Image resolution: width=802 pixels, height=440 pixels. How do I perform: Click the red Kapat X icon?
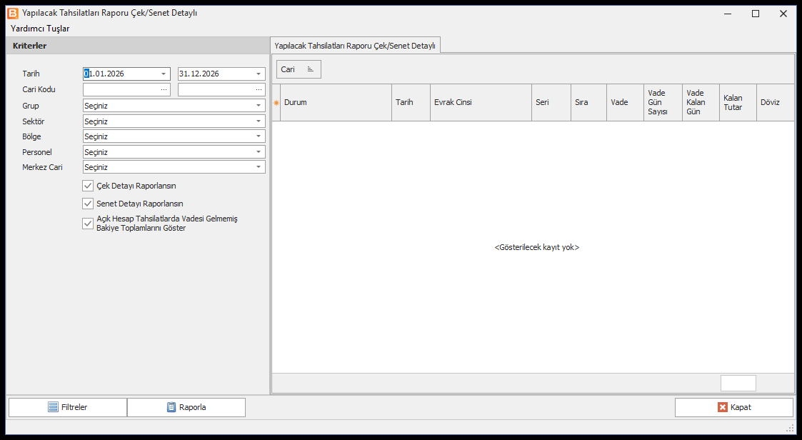(x=722, y=407)
